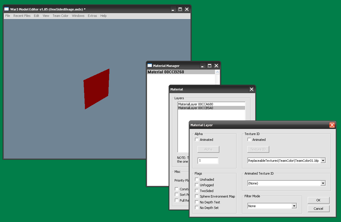Close the War3 Model Editor window
This screenshot has height=222, width=341.
click(187, 9)
